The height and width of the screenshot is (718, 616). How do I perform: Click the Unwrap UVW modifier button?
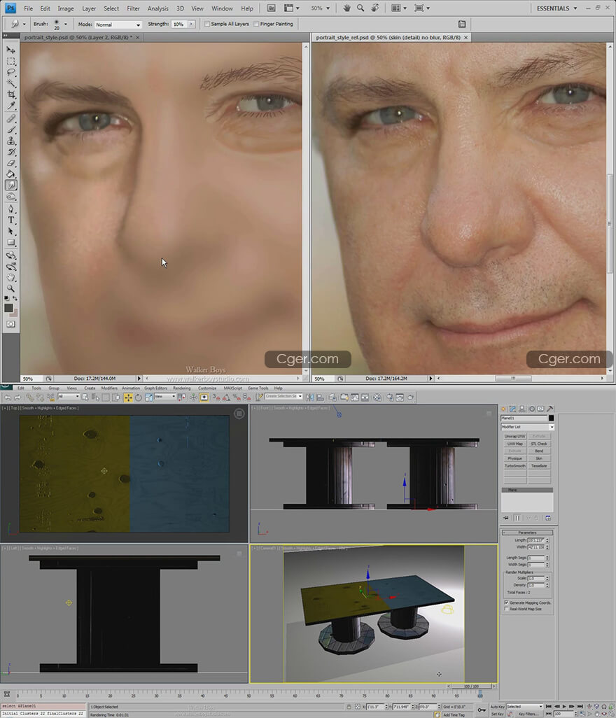(x=514, y=437)
